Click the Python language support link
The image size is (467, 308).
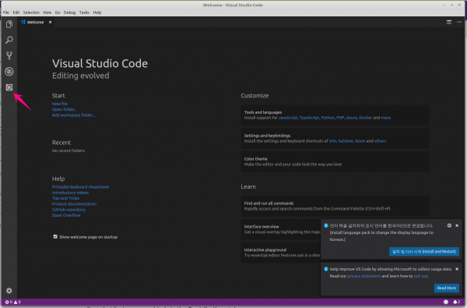(x=328, y=118)
